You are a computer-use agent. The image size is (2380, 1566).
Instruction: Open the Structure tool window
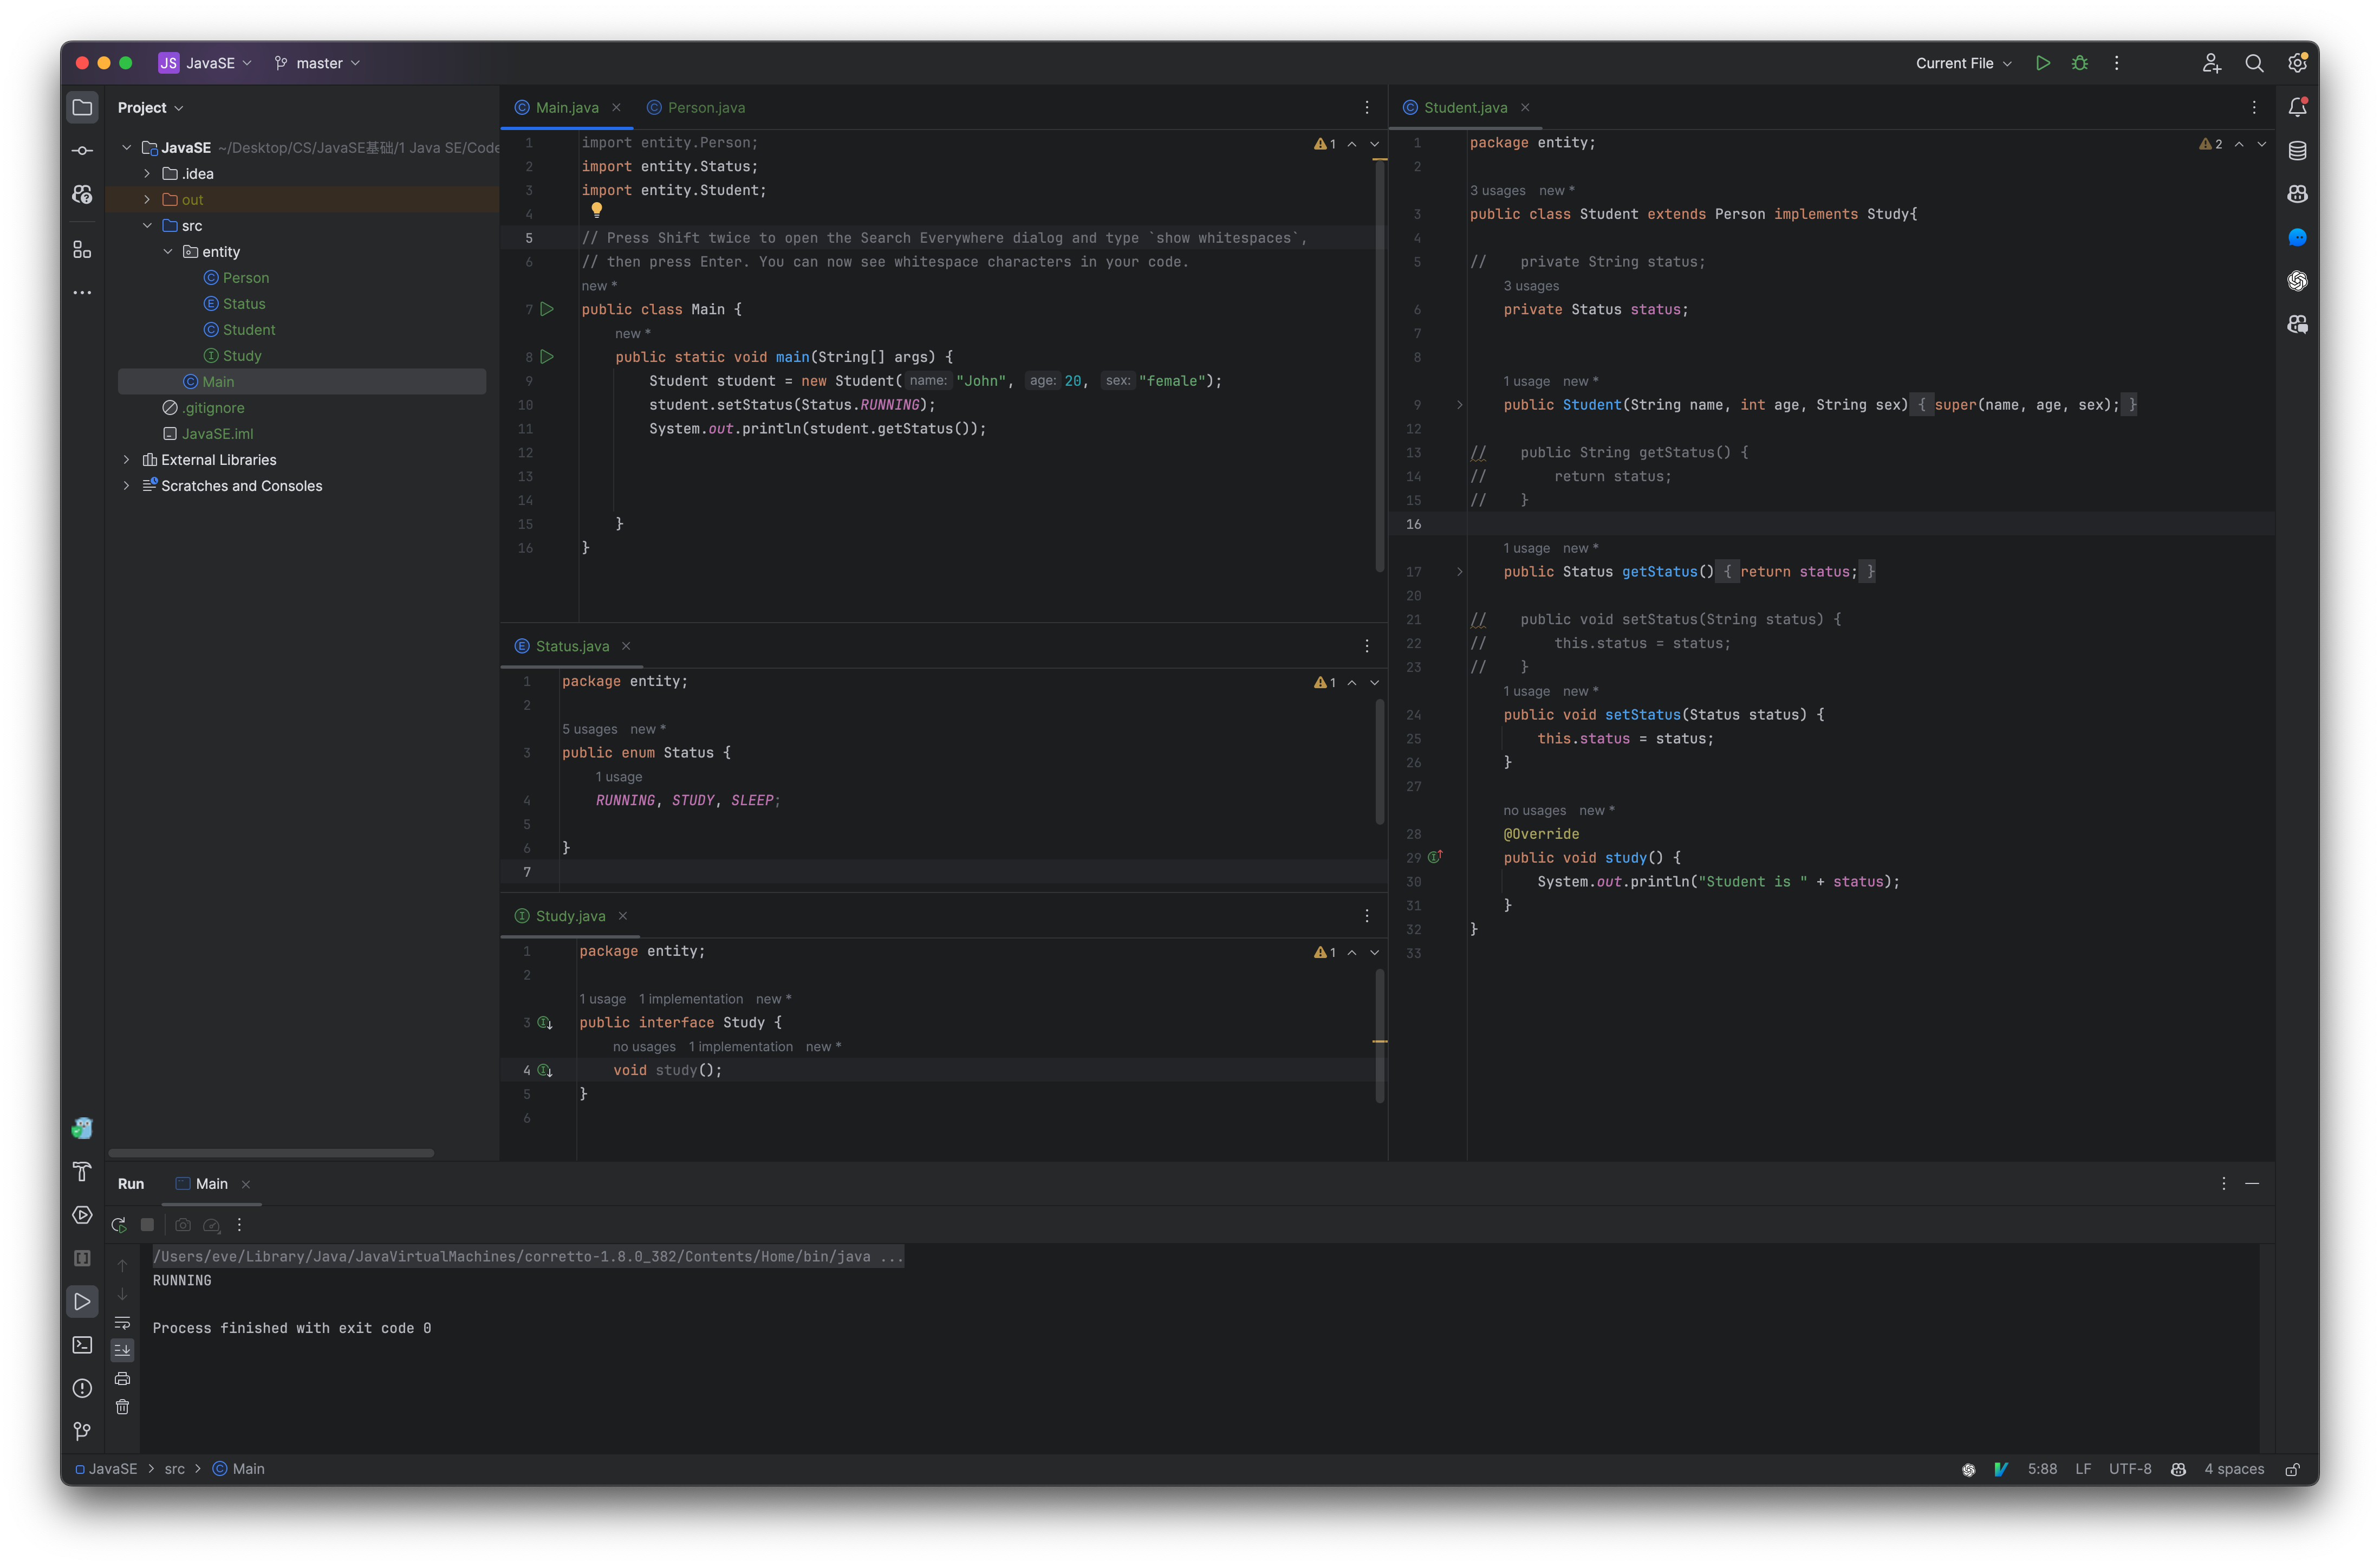coord(82,250)
